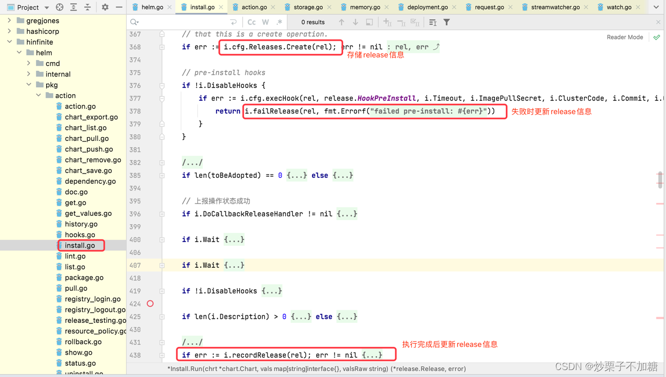The height and width of the screenshot is (377, 666).
Task: Close the streamwatcher.go tab
Action: [586, 7]
